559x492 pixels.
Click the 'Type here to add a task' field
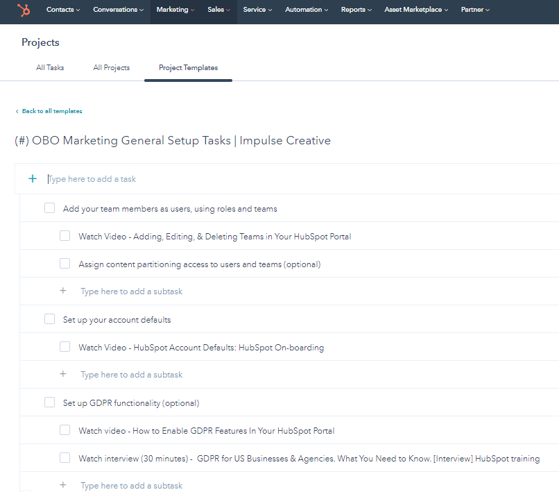[92, 178]
